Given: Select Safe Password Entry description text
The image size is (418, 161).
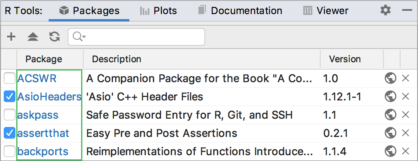Looking at the screenshot, I should [x=190, y=115].
